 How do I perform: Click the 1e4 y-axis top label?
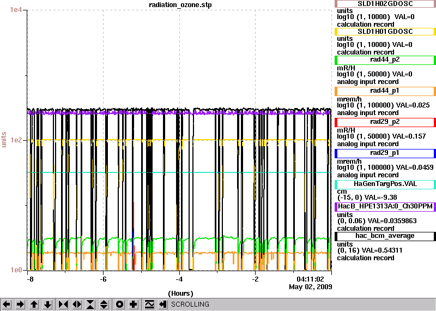coord(16,10)
